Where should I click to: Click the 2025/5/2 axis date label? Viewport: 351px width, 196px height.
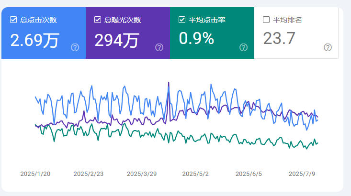point(195,174)
